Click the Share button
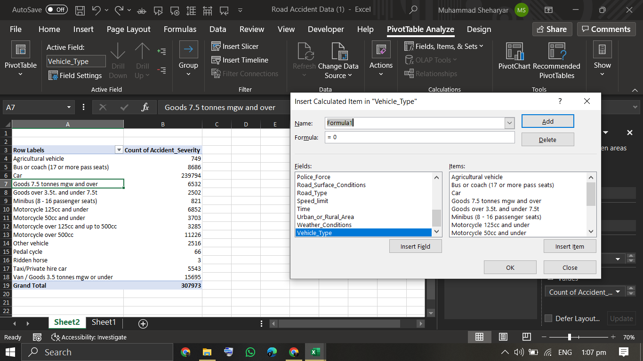Screen dimensions: 643x361 [x=552, y=29]
